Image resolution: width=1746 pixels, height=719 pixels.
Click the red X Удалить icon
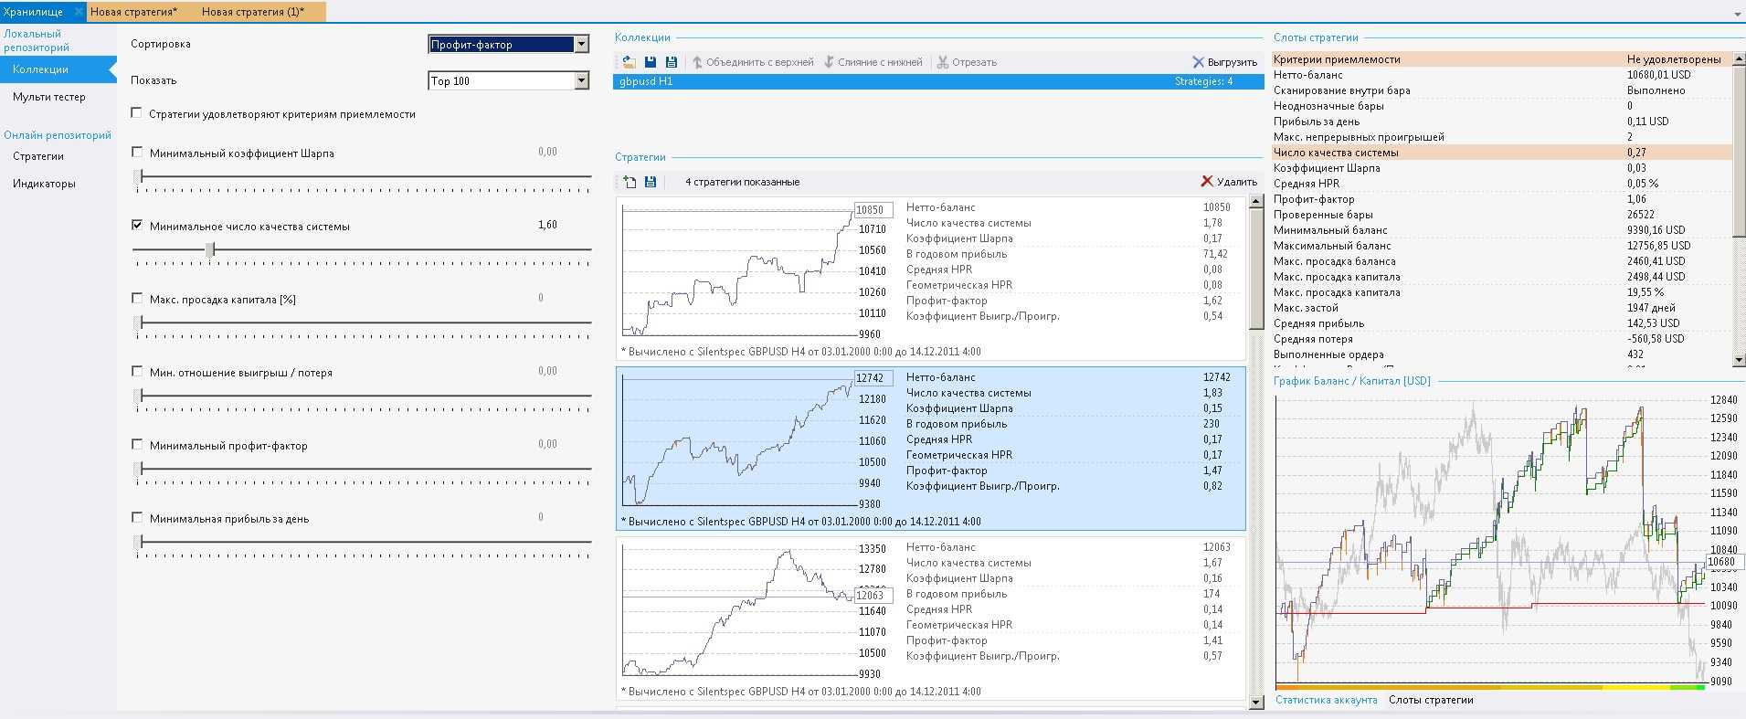[1207, 182]
